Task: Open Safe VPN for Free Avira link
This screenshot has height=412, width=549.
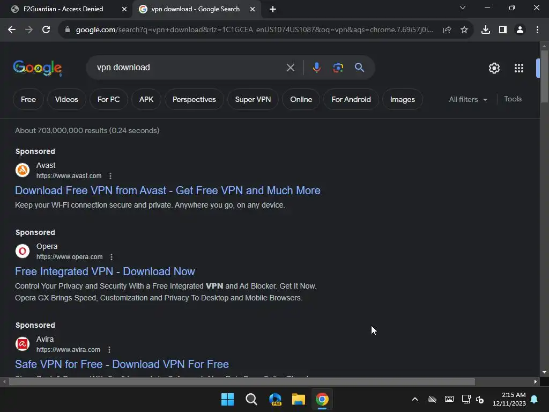Action: click(x=122, y=364)
